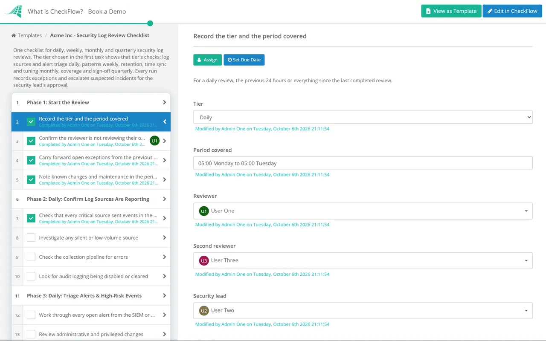546x341 pixels.
Task: Click the Set Due Date button
Action: point(244,60)
